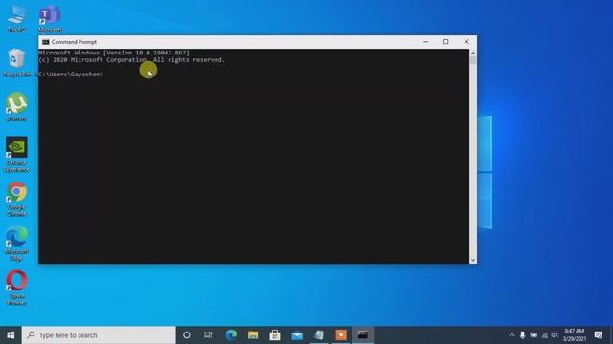This screenshot has height=344, width=613.
Task: Maximize the Command Prompt window
Action: tap(446, 42)
